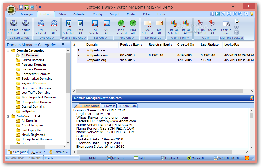This screenshot has height=168, width=262.
Task: Open the Config tab
Action: click(97, 14)
